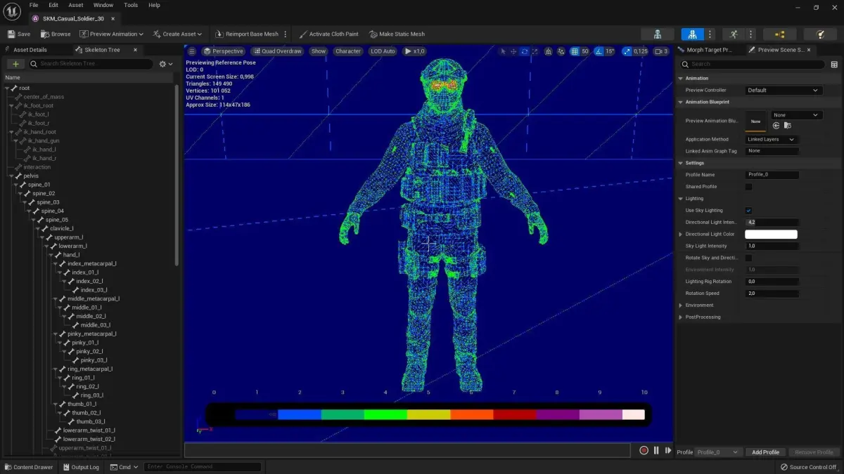Open the Unreal Engine logo
The image size is (844, 474).
click(x=11, y=11)
